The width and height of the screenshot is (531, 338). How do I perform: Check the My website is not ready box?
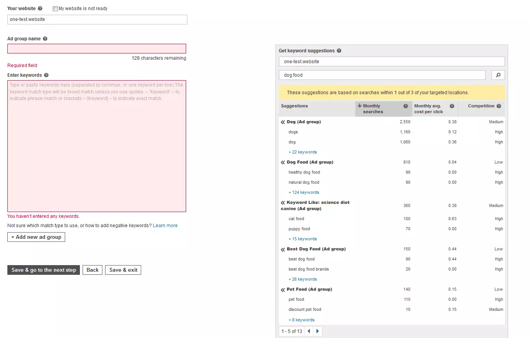[x=55, y=9]
